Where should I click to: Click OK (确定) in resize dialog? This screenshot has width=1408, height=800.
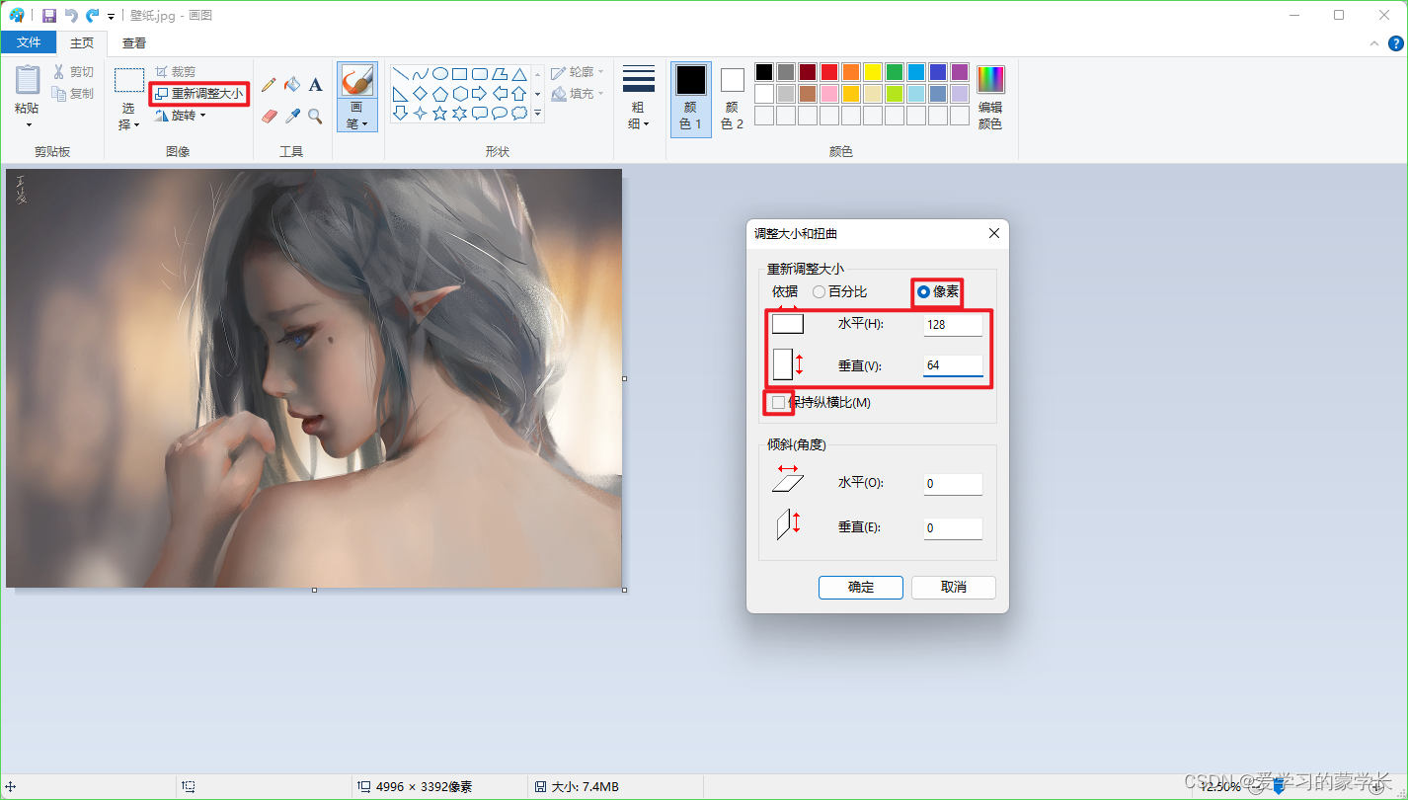tap(861, 587)
